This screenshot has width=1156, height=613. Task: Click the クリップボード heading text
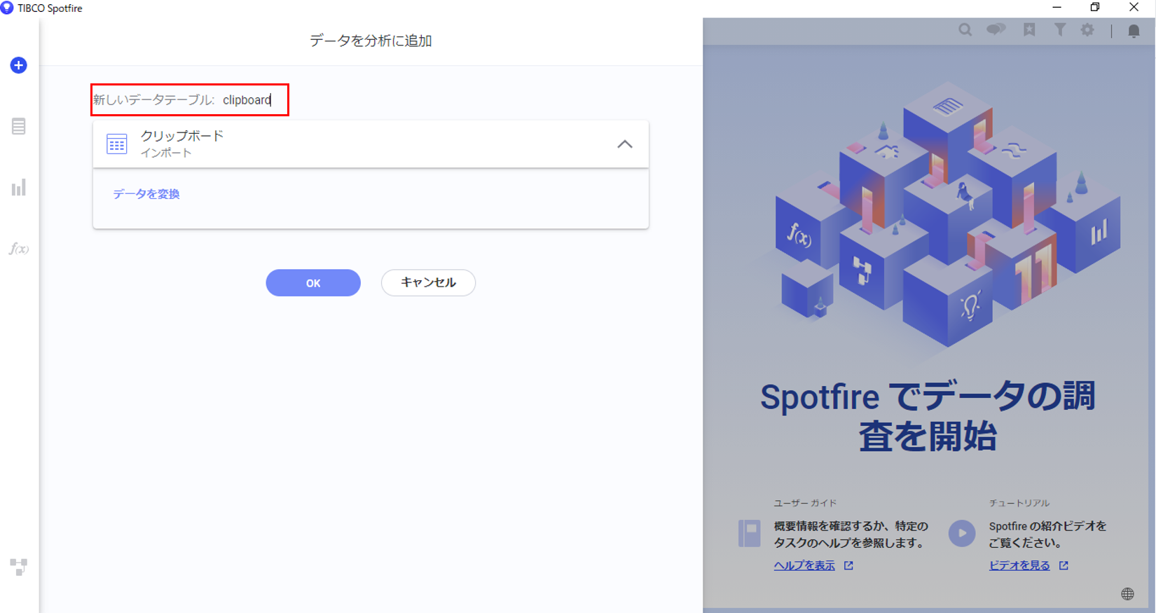(182, 136)
